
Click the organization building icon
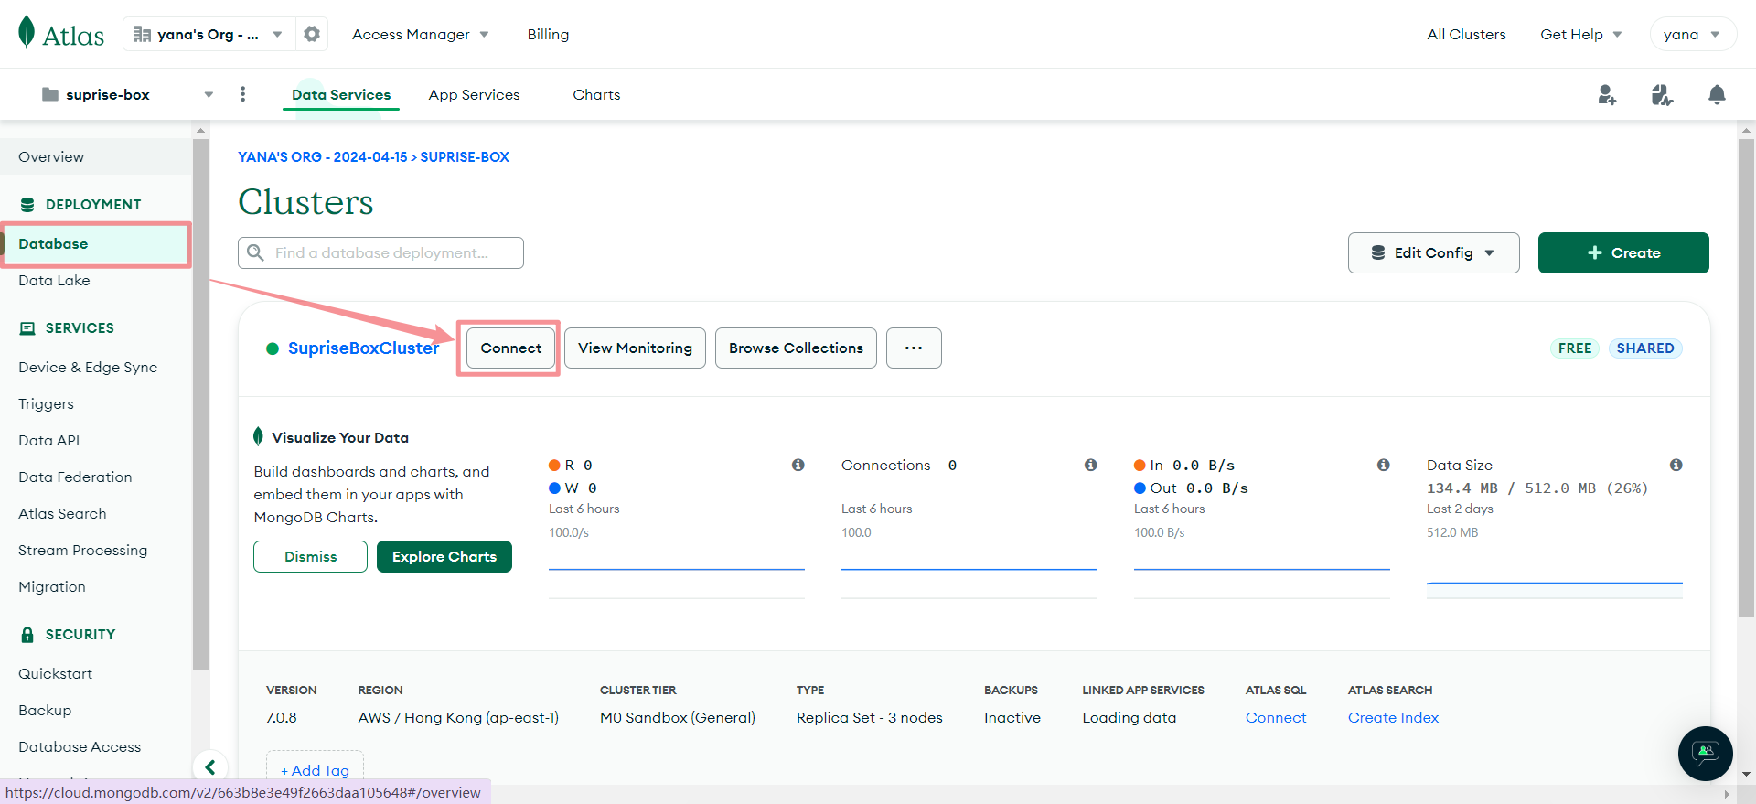pos(142,34)
